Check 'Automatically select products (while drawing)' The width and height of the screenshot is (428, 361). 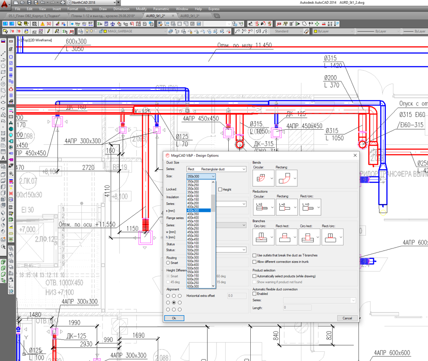(254, 276)
